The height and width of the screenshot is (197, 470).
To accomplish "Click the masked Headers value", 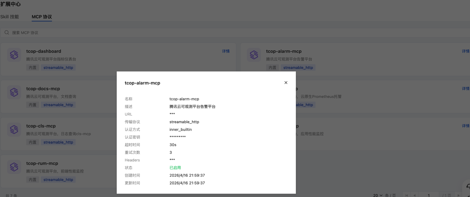I will [172, 160].
